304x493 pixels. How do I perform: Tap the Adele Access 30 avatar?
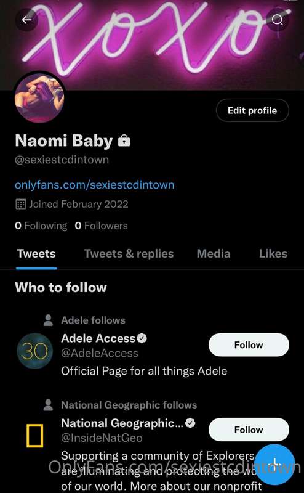coord(34,351)
